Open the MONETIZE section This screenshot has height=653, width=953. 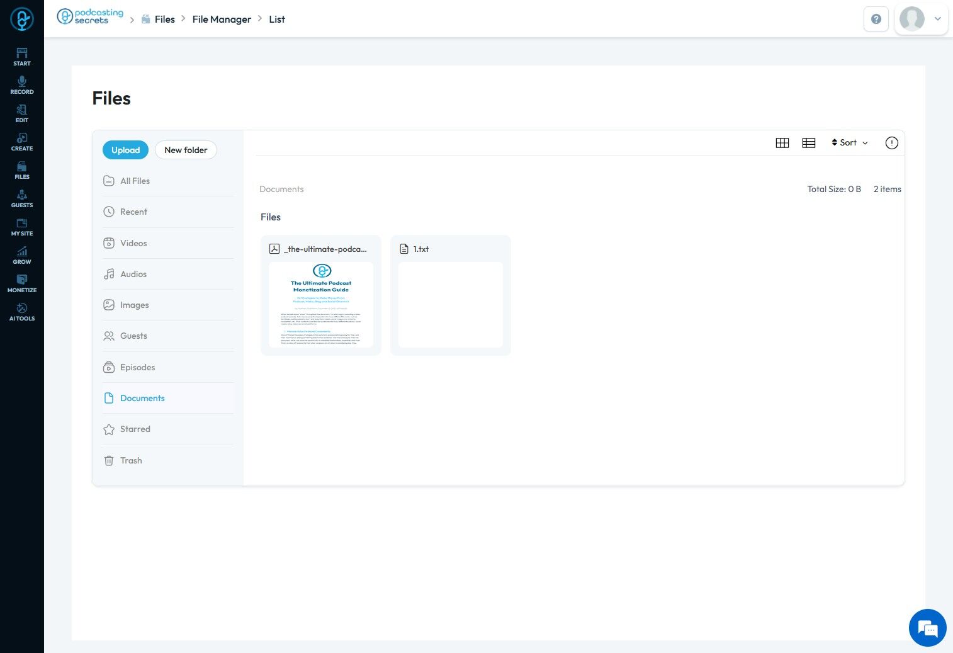tap(22, 283)
